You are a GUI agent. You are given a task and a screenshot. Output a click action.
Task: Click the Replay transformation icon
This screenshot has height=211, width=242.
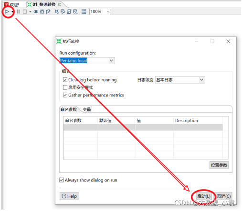tap(48, 11)
